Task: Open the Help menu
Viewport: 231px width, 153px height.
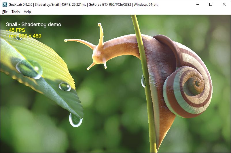Action: coord(27,12)
